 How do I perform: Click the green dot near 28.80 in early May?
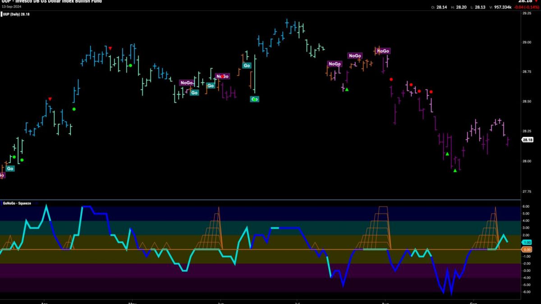(130, 66)
